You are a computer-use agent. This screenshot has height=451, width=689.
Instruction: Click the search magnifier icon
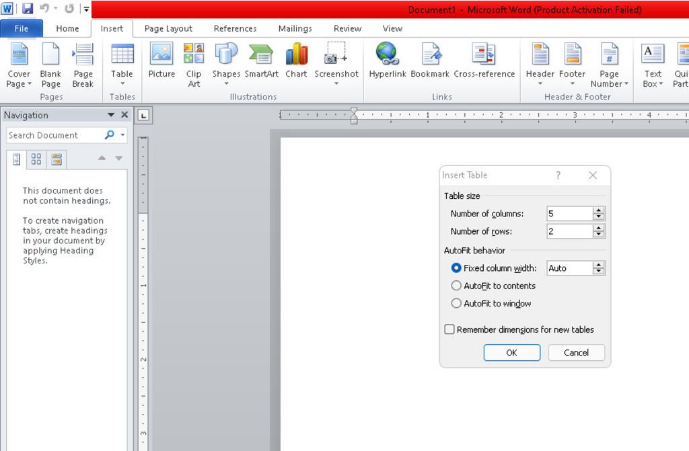110,135
